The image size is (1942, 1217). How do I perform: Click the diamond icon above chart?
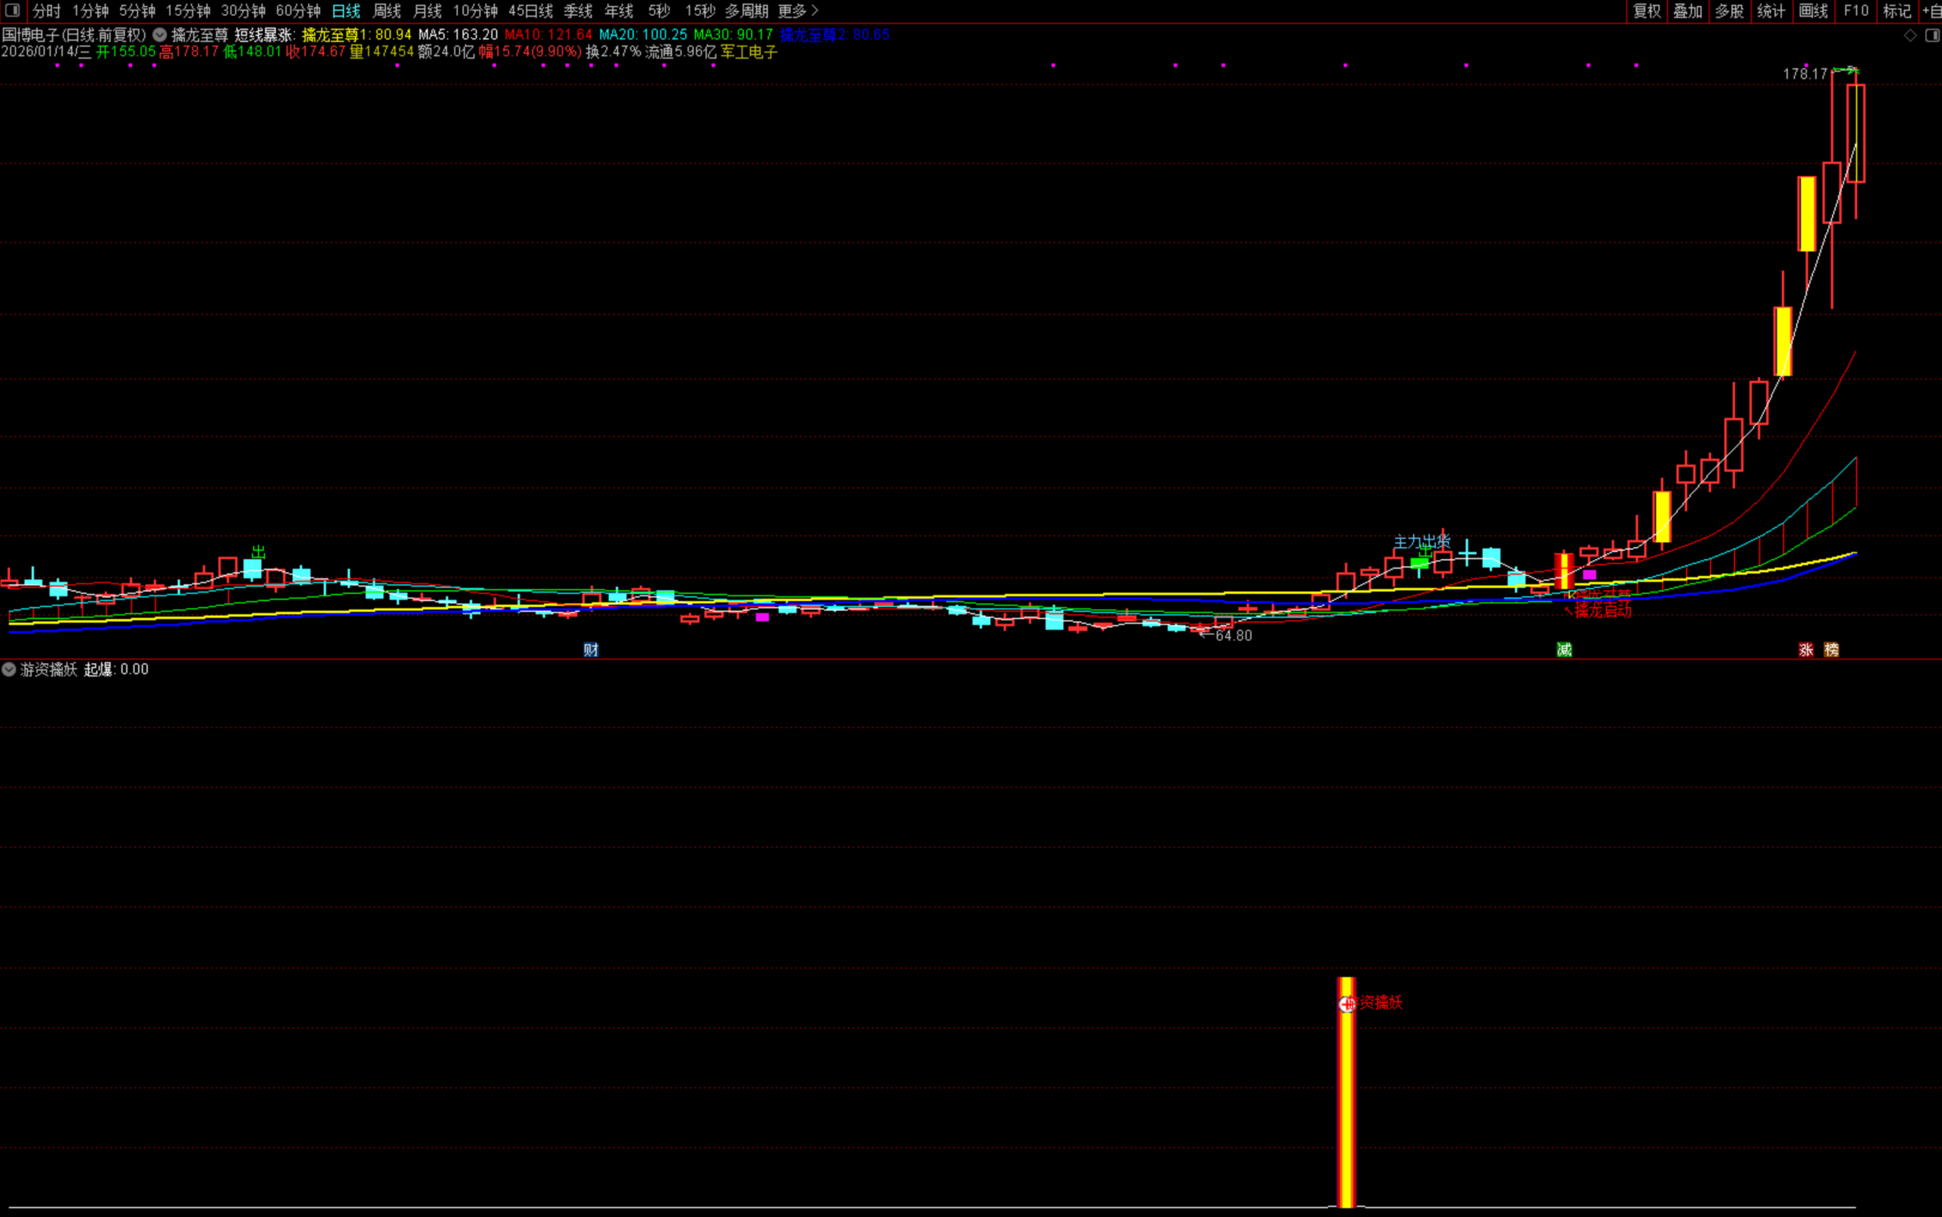pyautogui.click(x=1910, y=36)
